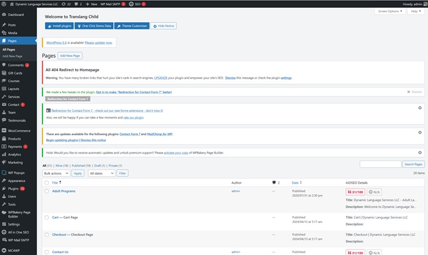Select the Contact Us page checkbox
The height and width of the screenshot is (255, 428).
[x=46, y=252]
